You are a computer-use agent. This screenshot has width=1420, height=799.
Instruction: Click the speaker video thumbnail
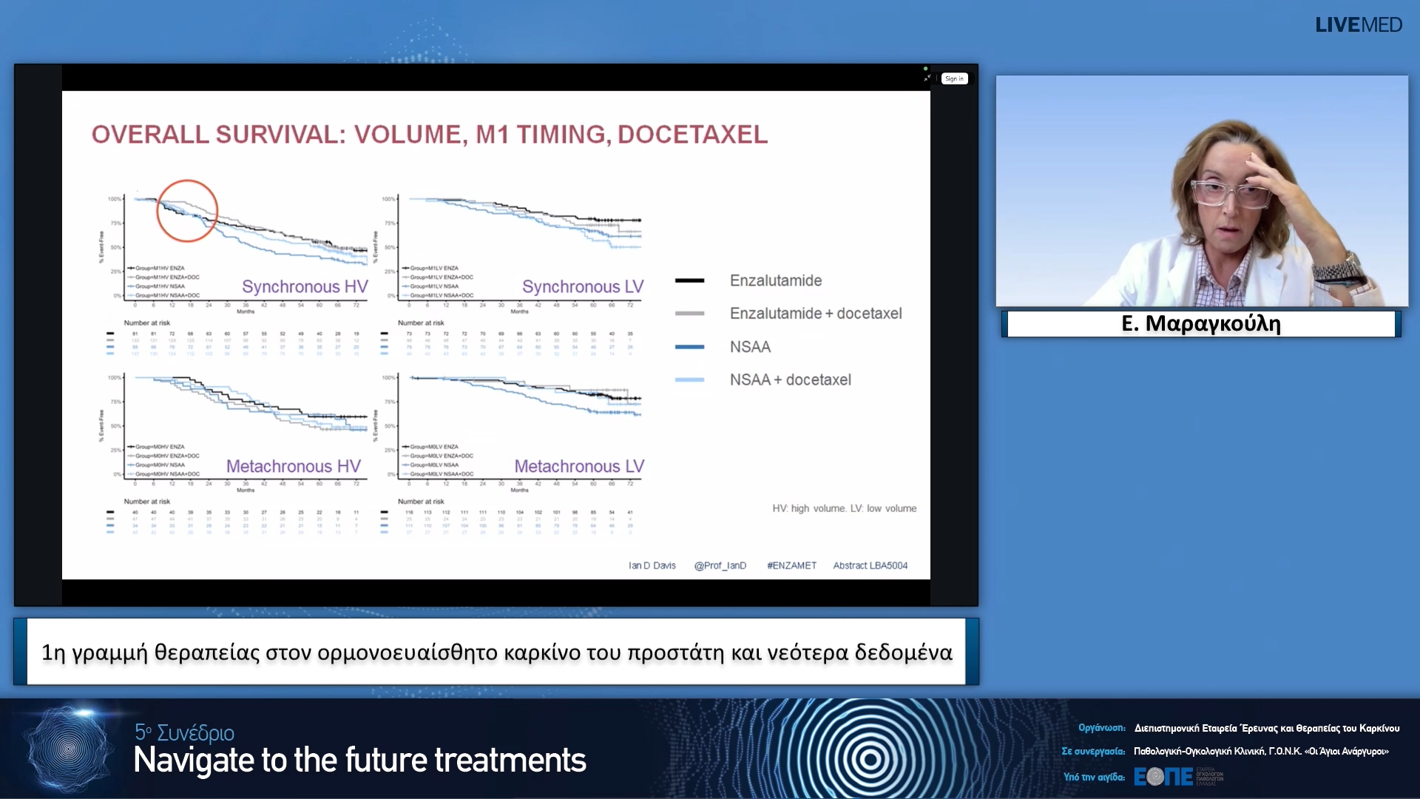click(1201, 191)
